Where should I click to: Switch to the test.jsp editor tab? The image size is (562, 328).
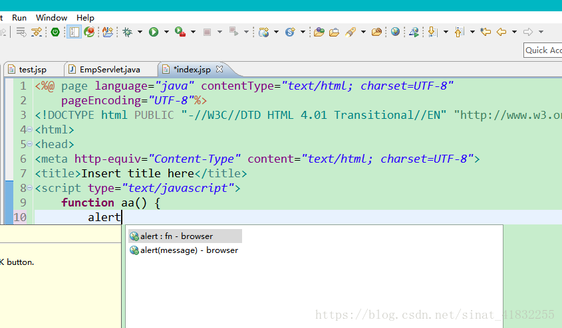click(33, 70)
